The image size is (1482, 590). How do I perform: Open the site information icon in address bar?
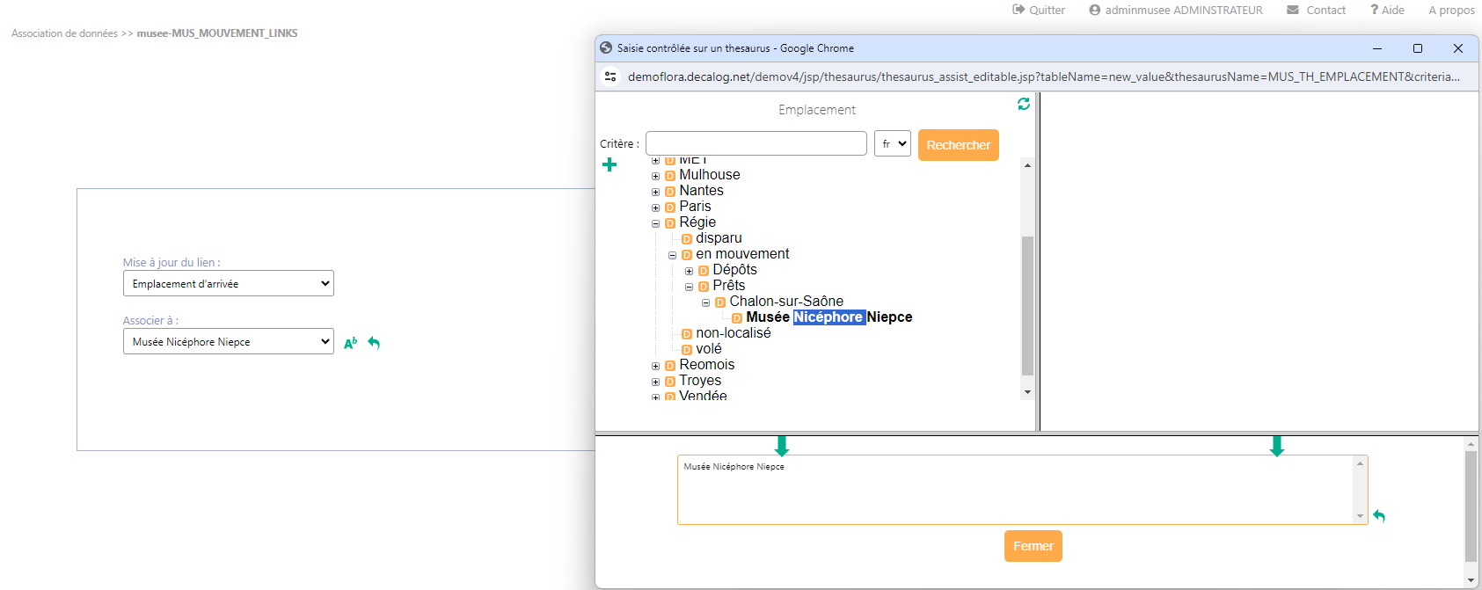pos(610,76)
